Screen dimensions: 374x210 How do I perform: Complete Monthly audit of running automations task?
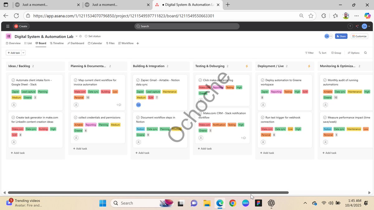click(x=325, y=80)
